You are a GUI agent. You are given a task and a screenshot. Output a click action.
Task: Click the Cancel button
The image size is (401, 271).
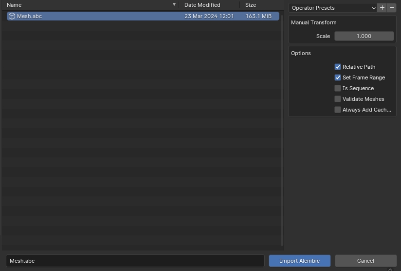[365, 261]
